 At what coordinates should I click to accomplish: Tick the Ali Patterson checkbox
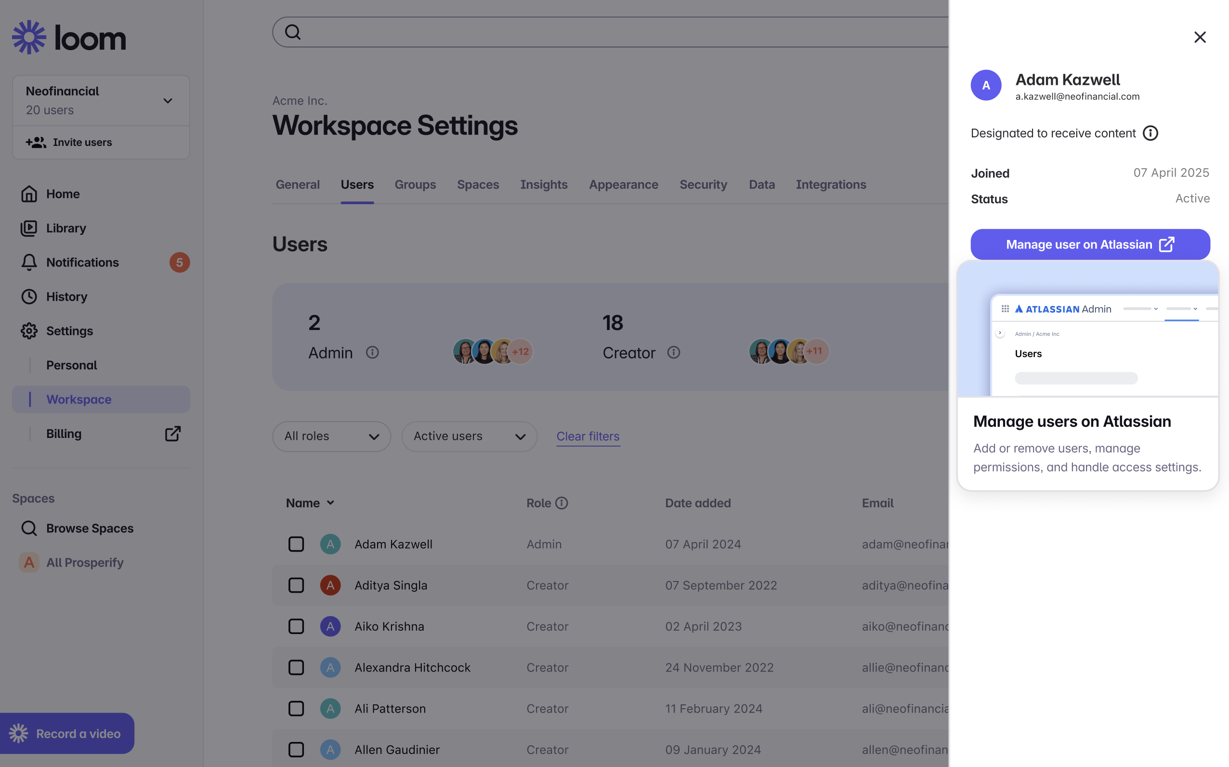296,709
